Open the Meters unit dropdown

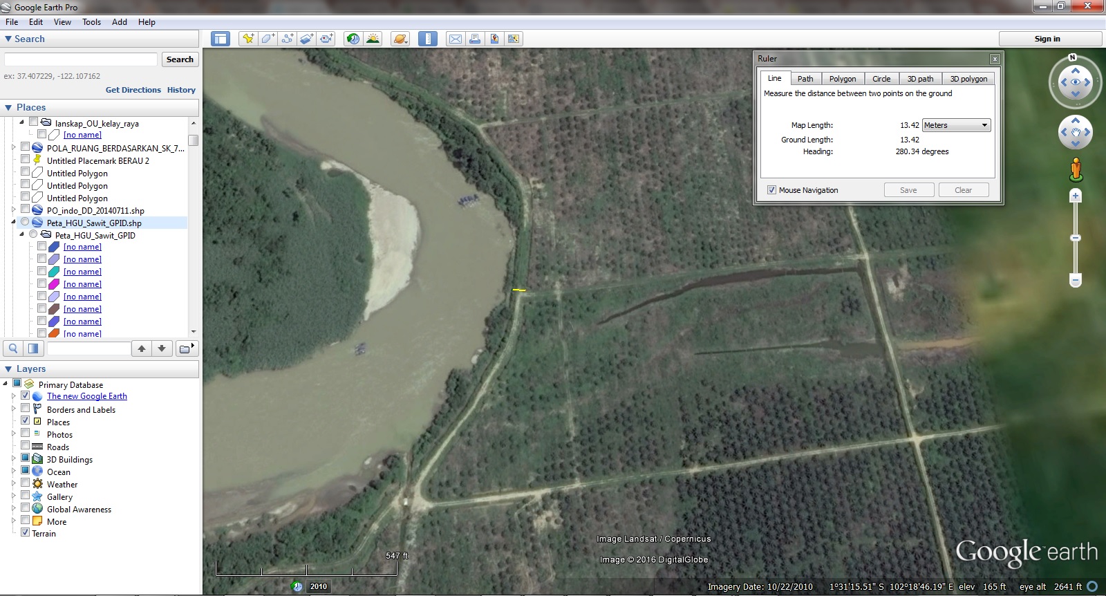(x=957, y=125)
